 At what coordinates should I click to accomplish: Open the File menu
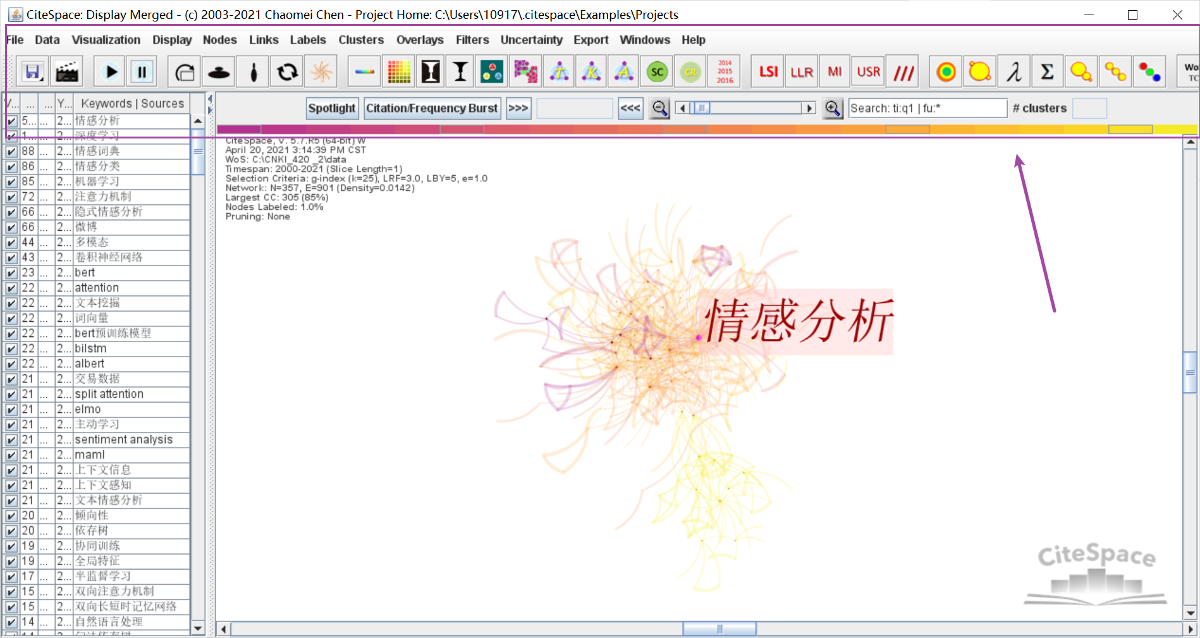pos(15,40)
